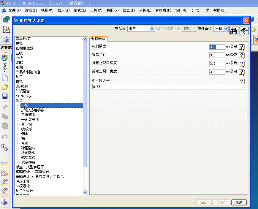Click the WCS coordinate icon at bottom left
This screenshot has height=209, width=258.
click(x=5, y=202)
